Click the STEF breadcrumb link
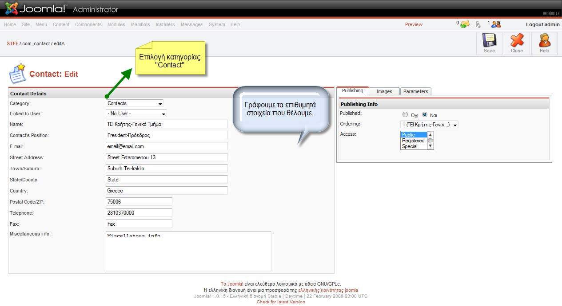 point(12,43)
